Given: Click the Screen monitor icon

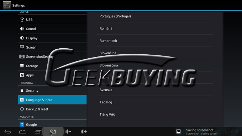Looking at the screenshot, I should point(22,47).
